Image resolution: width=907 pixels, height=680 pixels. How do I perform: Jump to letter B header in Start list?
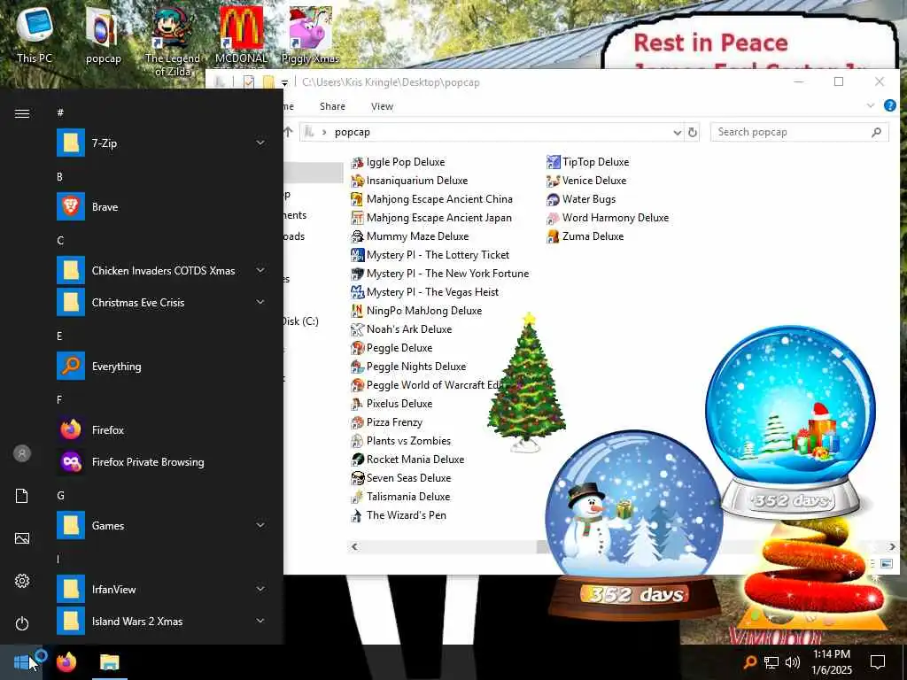tap(59, 177)
